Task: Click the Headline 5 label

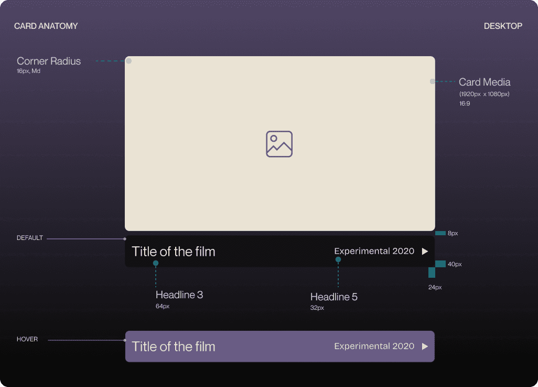Action: [334, 297]
